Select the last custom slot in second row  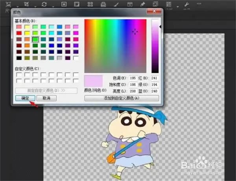coord(76,81)
